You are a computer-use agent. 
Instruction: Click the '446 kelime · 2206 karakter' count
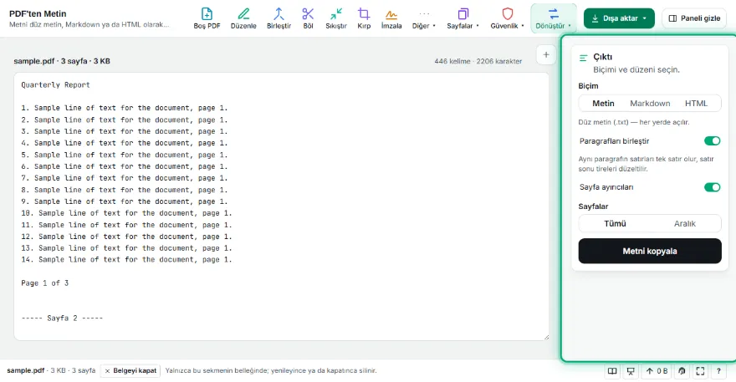point(478,61)
